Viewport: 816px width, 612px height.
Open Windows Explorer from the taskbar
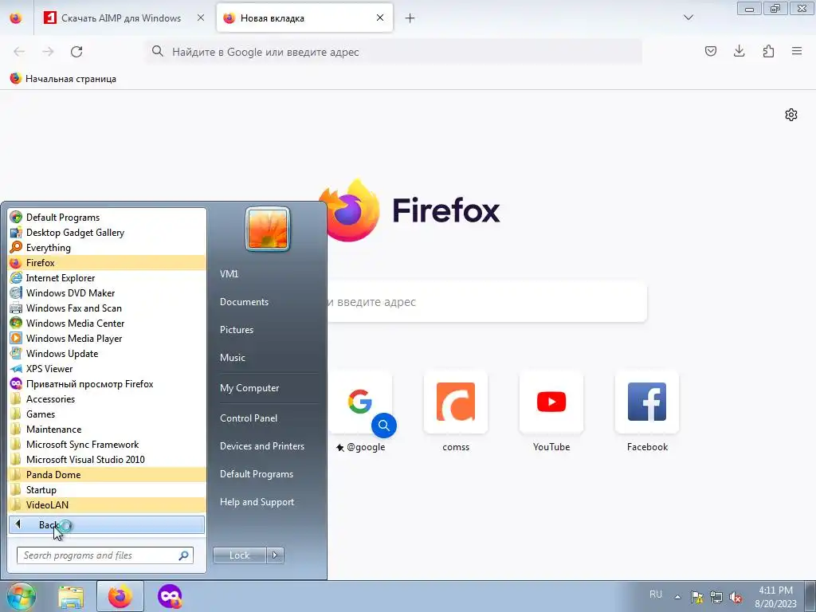(71, 596)
